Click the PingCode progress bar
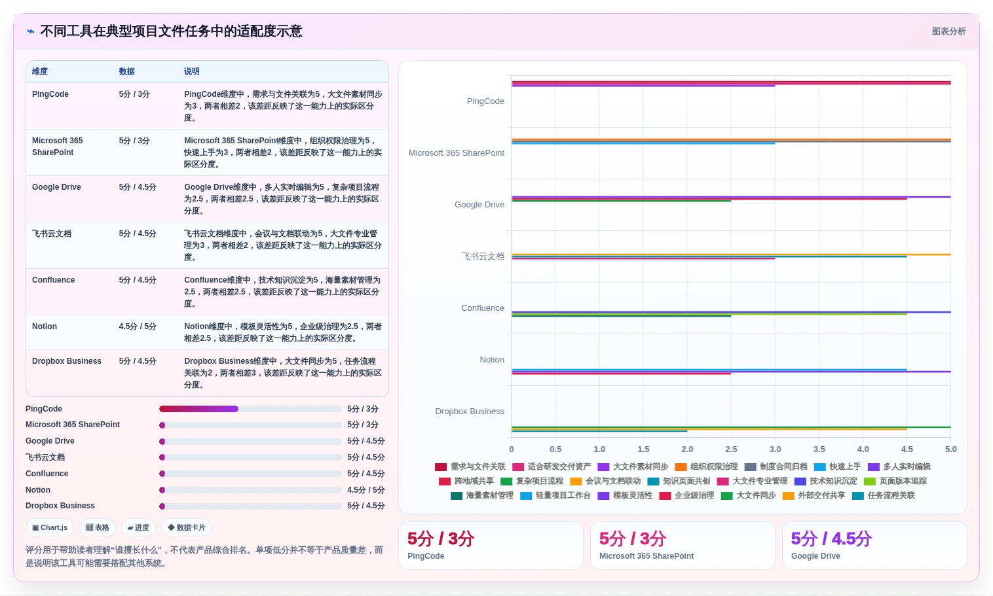Screen dimensions: 993x596 [x=250, y=409]
